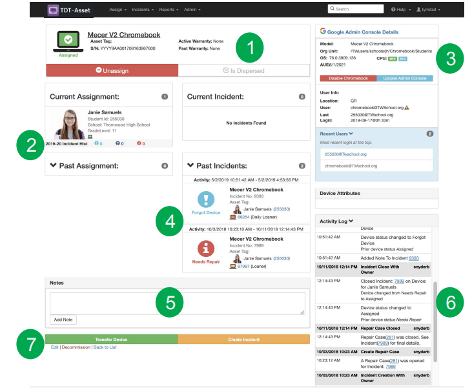
Task: Toggle the Is Dispersed checkbox button
Action: point(244,70)
